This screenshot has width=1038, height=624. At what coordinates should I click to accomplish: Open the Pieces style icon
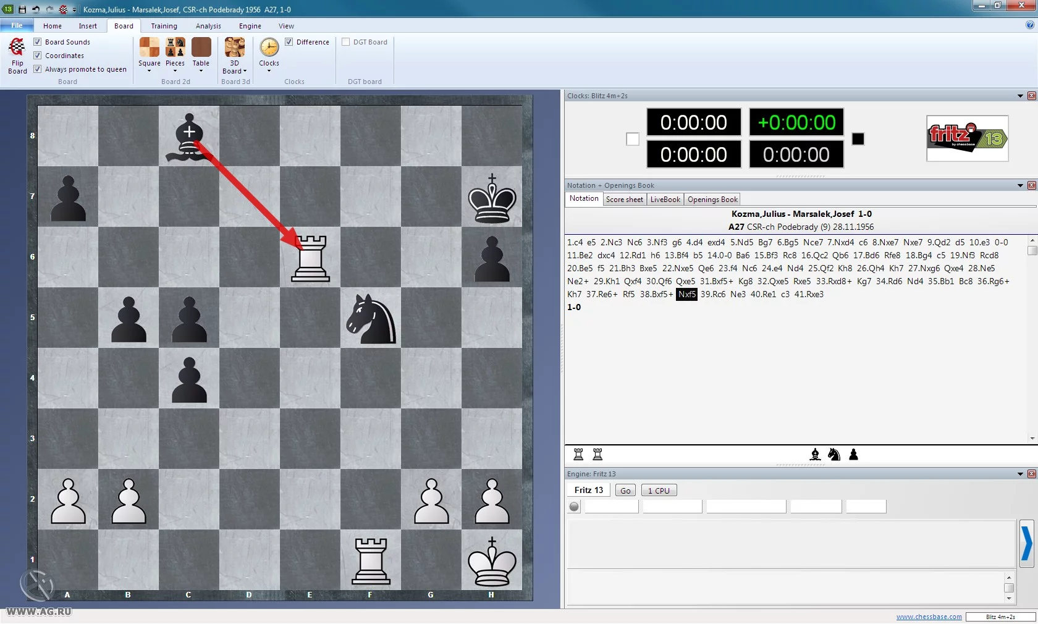pyautogui.click(x=175, y=48)
